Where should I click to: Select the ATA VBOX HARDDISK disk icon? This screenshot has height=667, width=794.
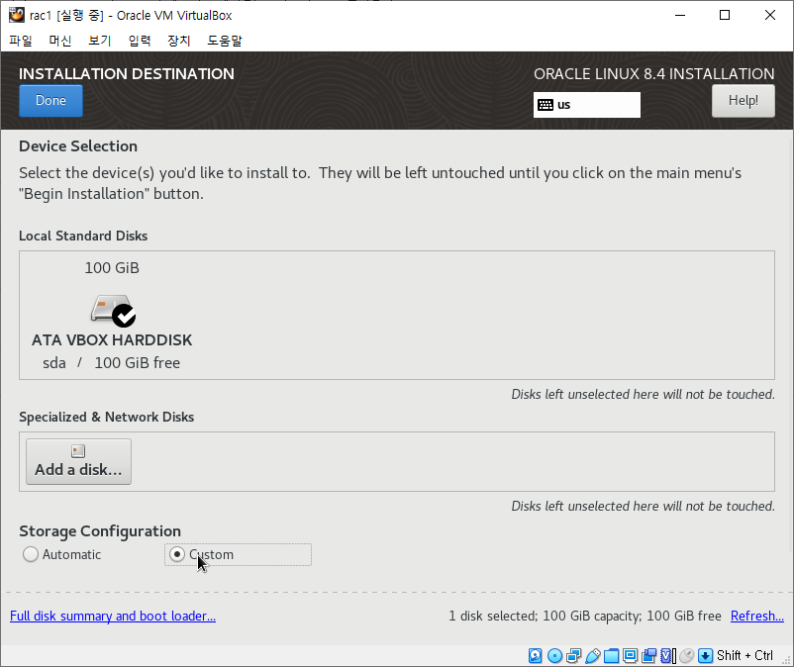click(x=113, y=310)
